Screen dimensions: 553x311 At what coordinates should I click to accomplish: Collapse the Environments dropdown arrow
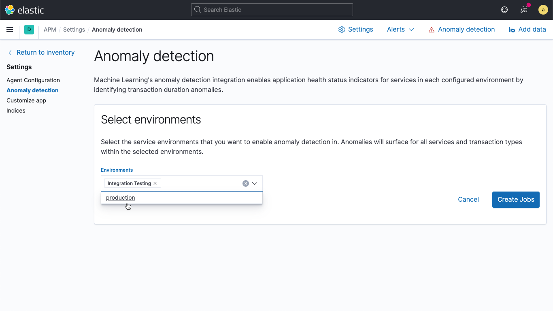255,183
